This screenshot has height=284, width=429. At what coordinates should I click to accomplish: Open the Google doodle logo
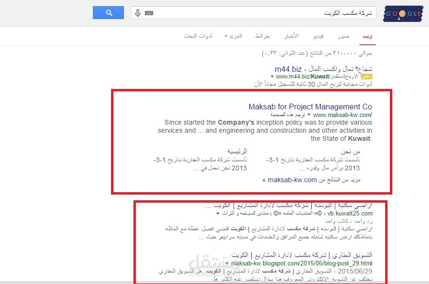point(403,13)
